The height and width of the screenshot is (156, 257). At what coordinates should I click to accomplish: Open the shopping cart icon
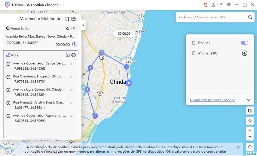pyautogui.click(x=205, y=5)
